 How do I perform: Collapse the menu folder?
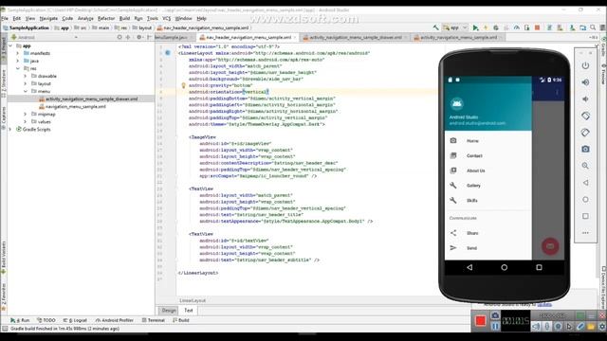coord(26,91)
